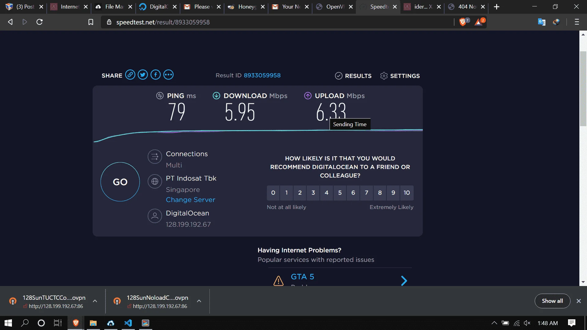Open the Result ID 8933059958 link
This screenshot has width=587, height=330.
[262, 75]
